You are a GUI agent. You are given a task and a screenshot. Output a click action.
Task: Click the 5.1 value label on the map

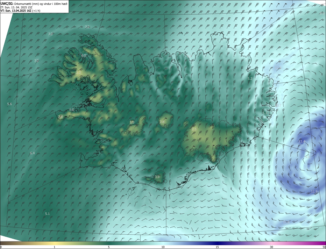pyautogui.click(x=47, y=214)
